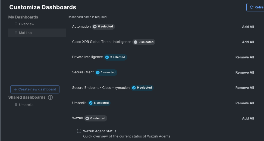Click Add All for Wazuh
This screenshot has height=141, width=264.
[248, 118]
